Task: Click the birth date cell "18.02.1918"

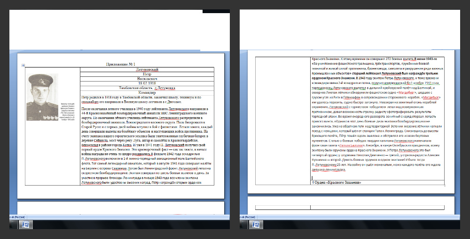Action: (147, 83)
